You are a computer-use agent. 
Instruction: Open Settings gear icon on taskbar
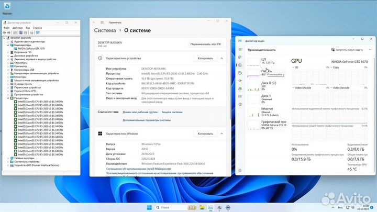pyautogui.click(x=228, y=207)
